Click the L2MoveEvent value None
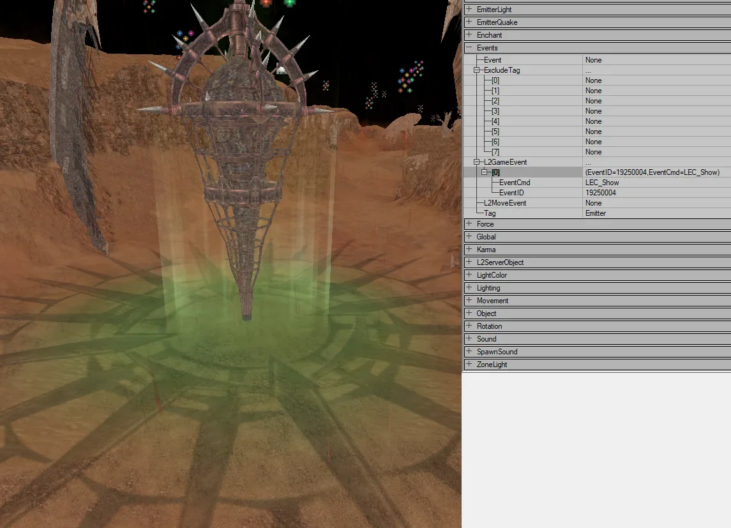731x528 pixels. pos(657,203)
